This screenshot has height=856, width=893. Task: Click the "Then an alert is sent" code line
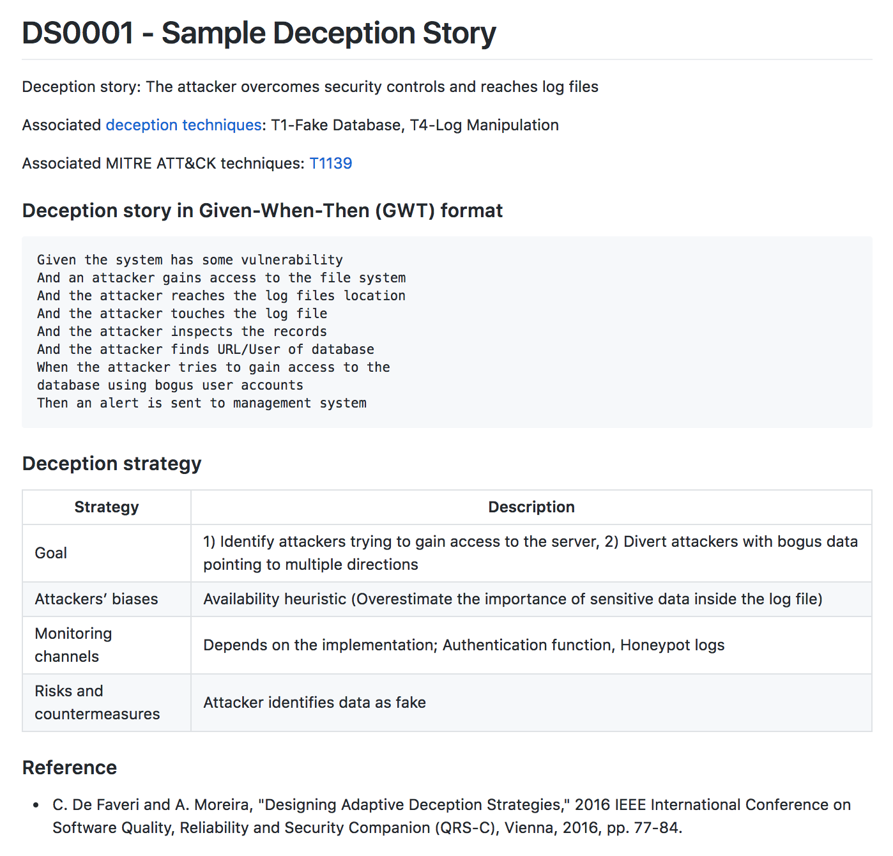tap(202, 403)
